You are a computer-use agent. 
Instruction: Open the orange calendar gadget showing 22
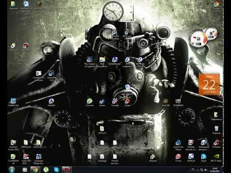pos(209,85)
